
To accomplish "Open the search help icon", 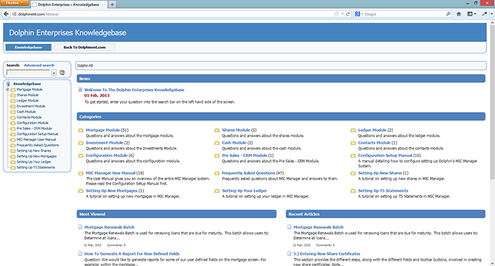I will tap(62, 72).
